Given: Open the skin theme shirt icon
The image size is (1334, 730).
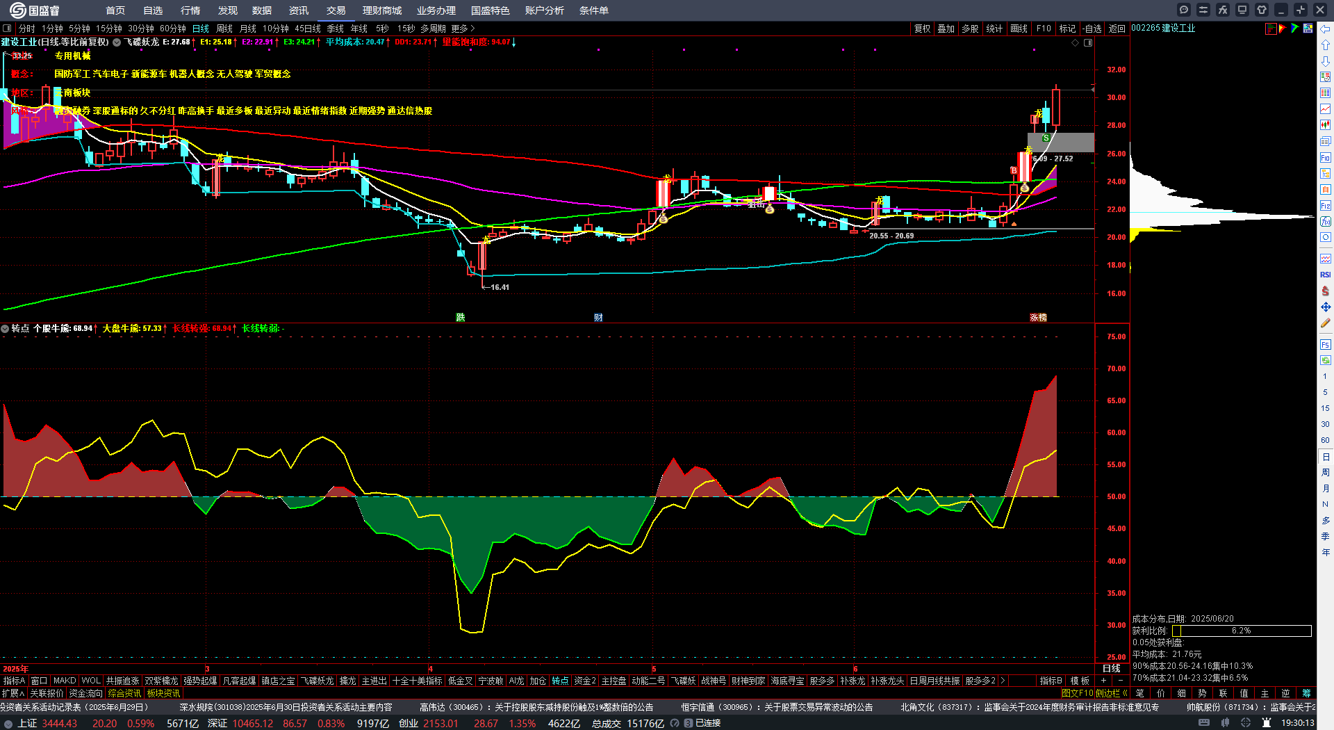Looking at the screenshot, I should point(1262,10).
